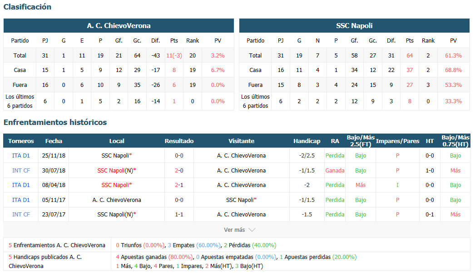Click visitor A. C. ChievoVerona on 25/11/18 row
This screenshot has width=475, height=273.
coord(241,156)
